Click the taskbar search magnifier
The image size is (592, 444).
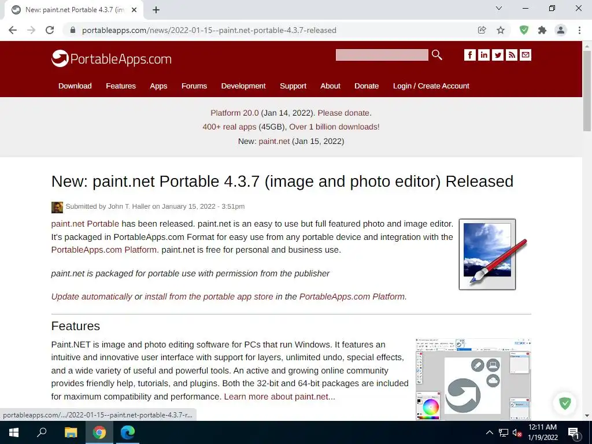(42, 432)
